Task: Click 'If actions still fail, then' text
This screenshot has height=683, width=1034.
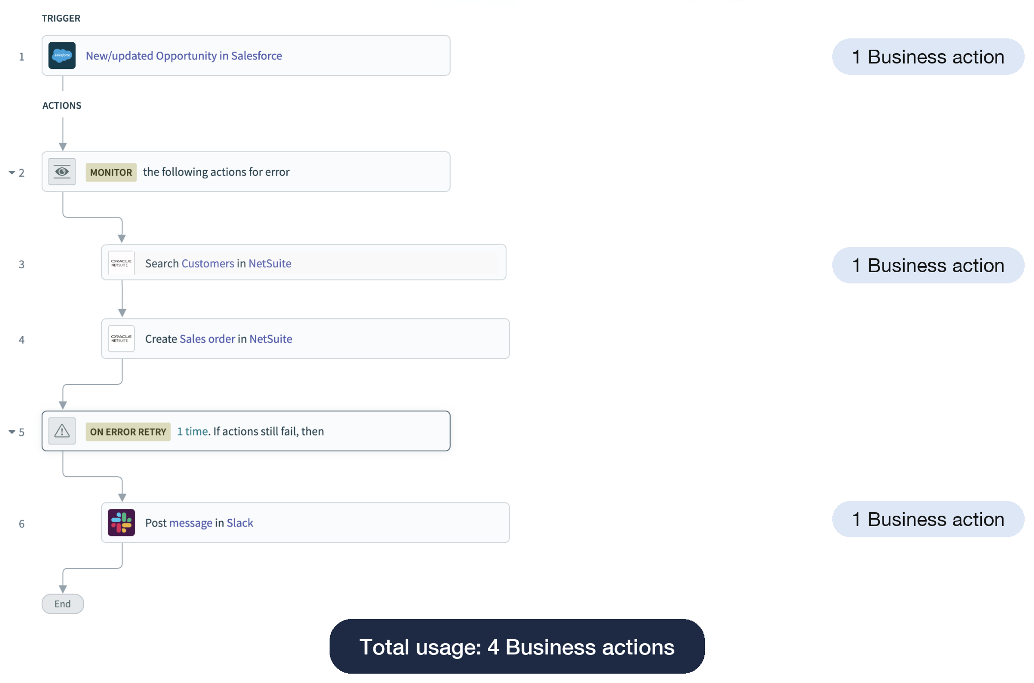Action: (x=269, y=432)
